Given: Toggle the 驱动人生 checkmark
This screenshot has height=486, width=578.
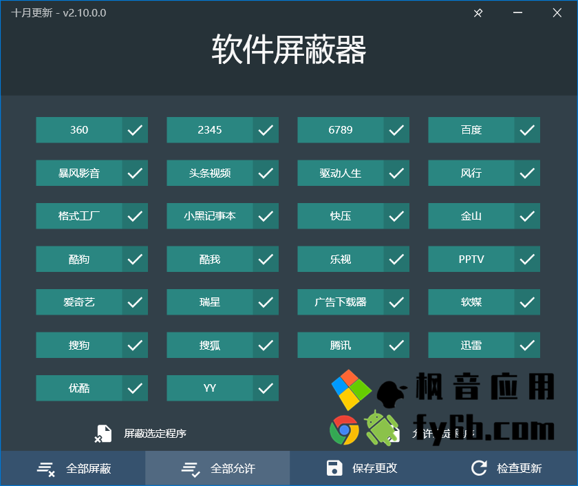Looking at the screenshot, I should click(x=396, y=173).
